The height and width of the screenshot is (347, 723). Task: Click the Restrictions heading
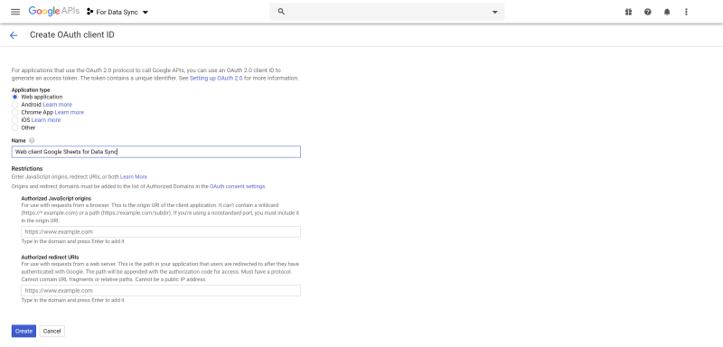[x=27, y=169]
